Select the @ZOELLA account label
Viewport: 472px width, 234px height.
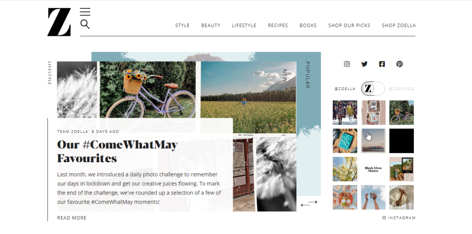click(x=345, y=89)
